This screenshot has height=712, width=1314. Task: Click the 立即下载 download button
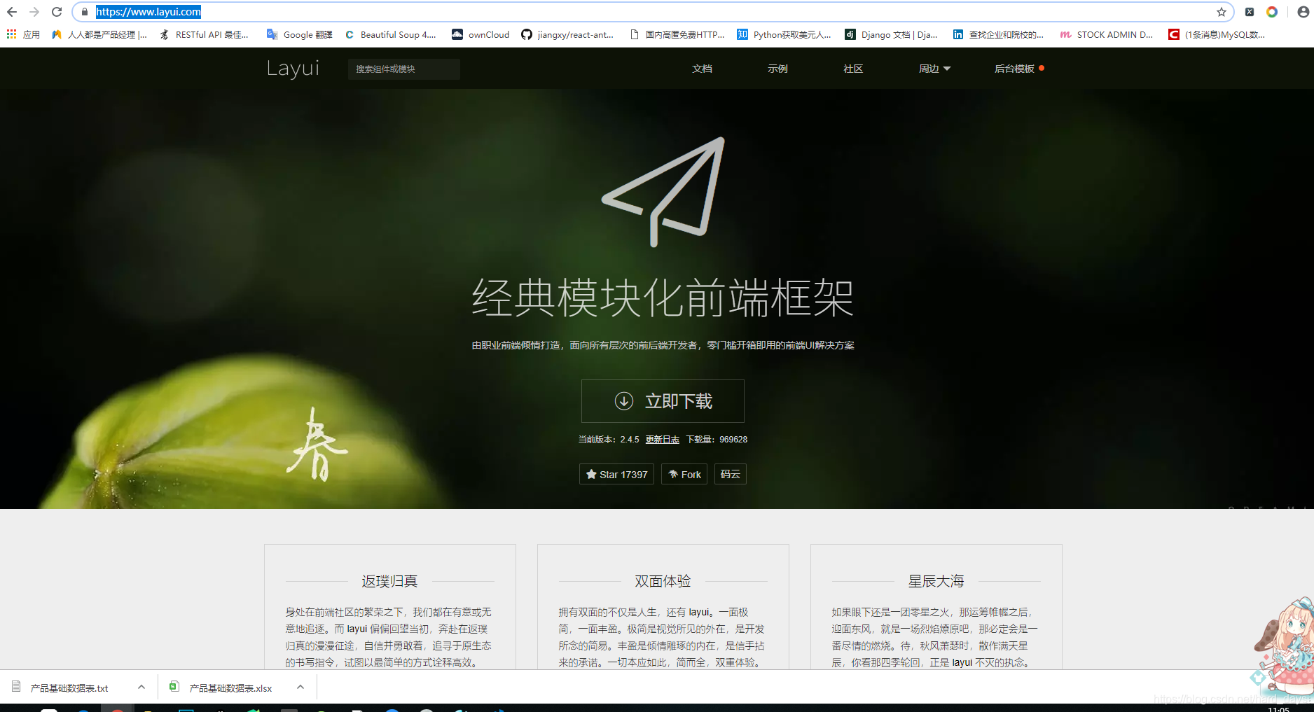pos(663,401)
